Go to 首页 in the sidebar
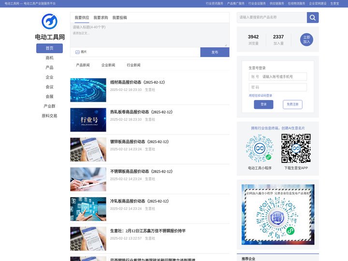 [x=49, y=48]
